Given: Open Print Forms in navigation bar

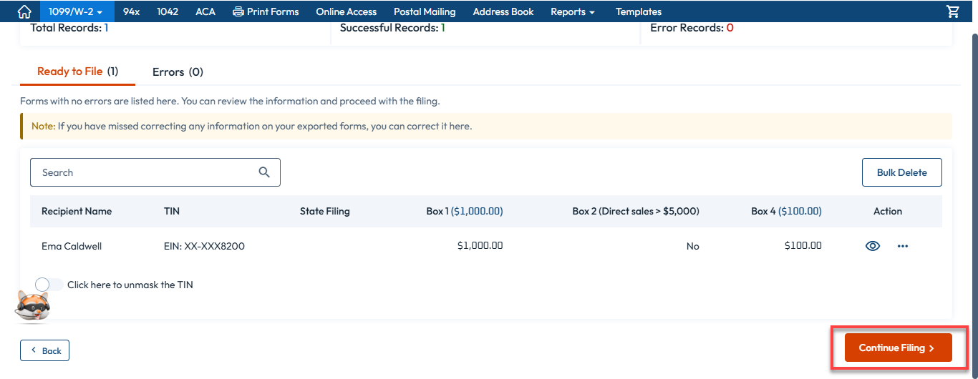Looking at the screenshot, I should [x=266, y=11].
